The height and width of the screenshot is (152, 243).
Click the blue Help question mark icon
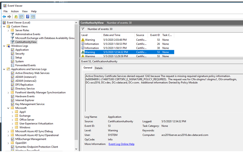28,17
